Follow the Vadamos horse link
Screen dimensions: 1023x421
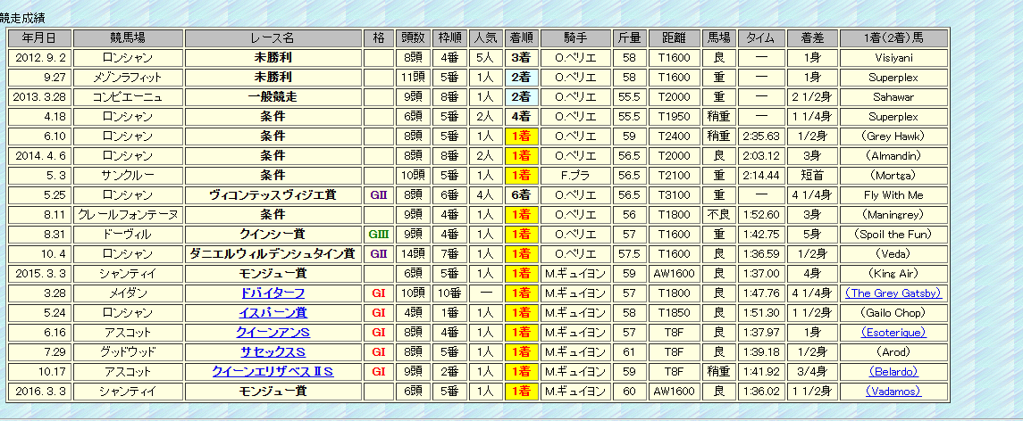click(x=893, y=392)
